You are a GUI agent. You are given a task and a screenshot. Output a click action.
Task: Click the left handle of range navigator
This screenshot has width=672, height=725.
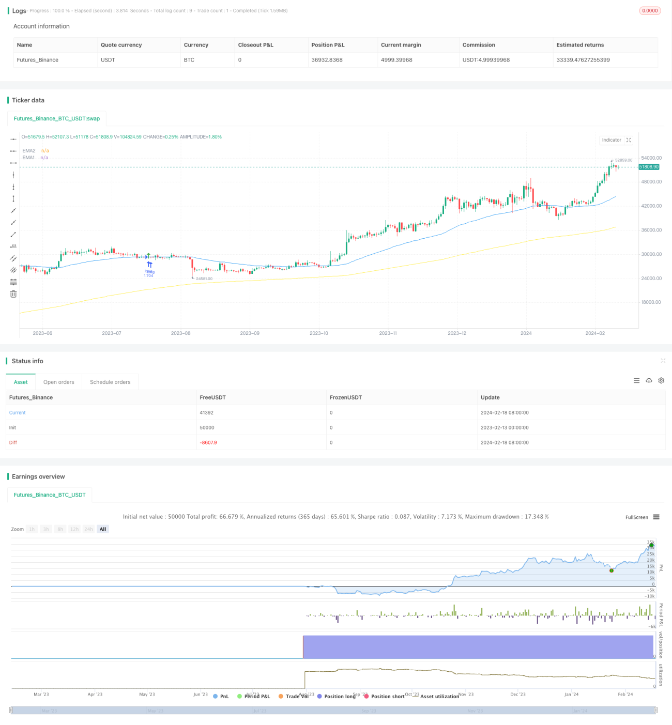click(11, 710)
